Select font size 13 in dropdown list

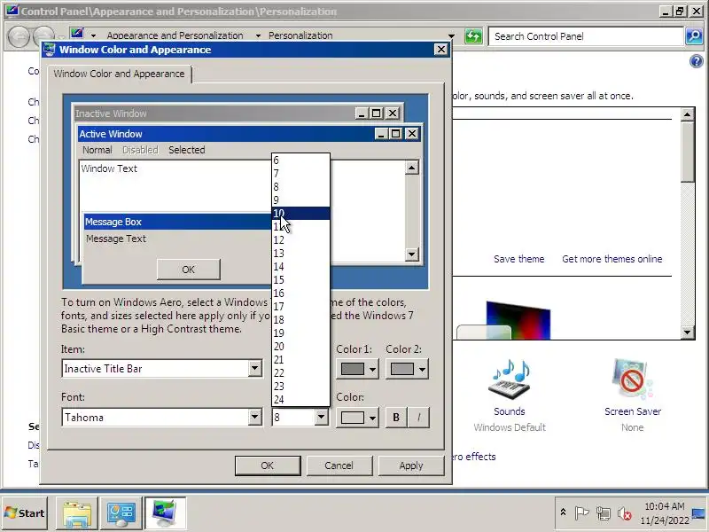click(300, 254)
